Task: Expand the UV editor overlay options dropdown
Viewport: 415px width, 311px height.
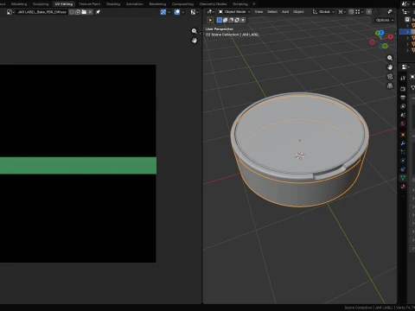Action: [183, 12]
